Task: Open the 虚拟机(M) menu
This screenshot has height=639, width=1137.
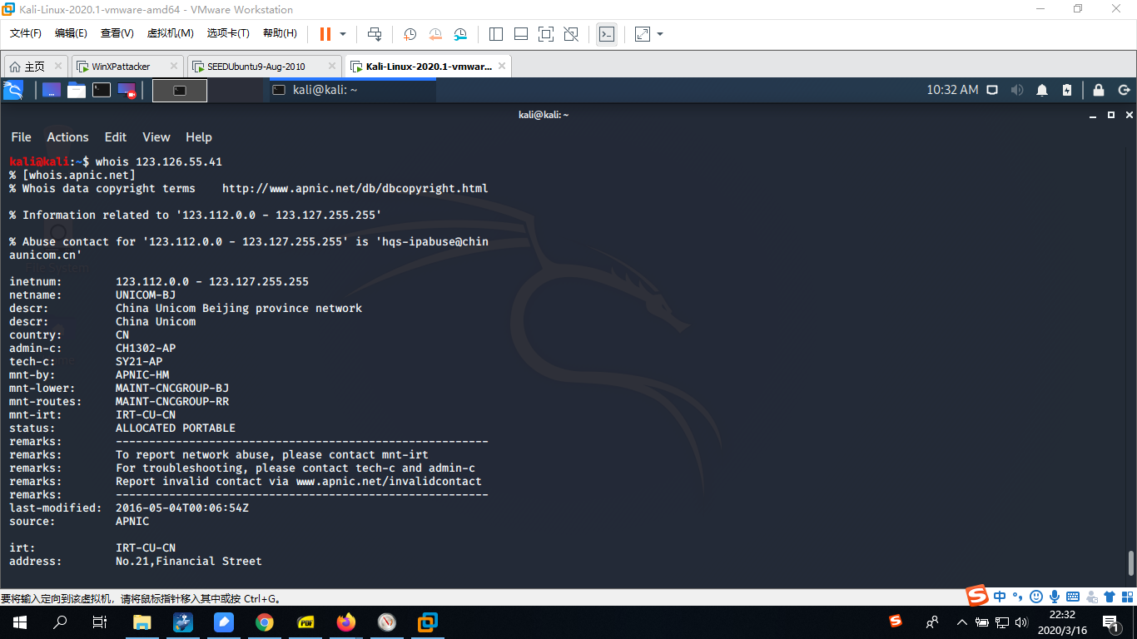Action: pyautogui.click(x=171, y=33)
